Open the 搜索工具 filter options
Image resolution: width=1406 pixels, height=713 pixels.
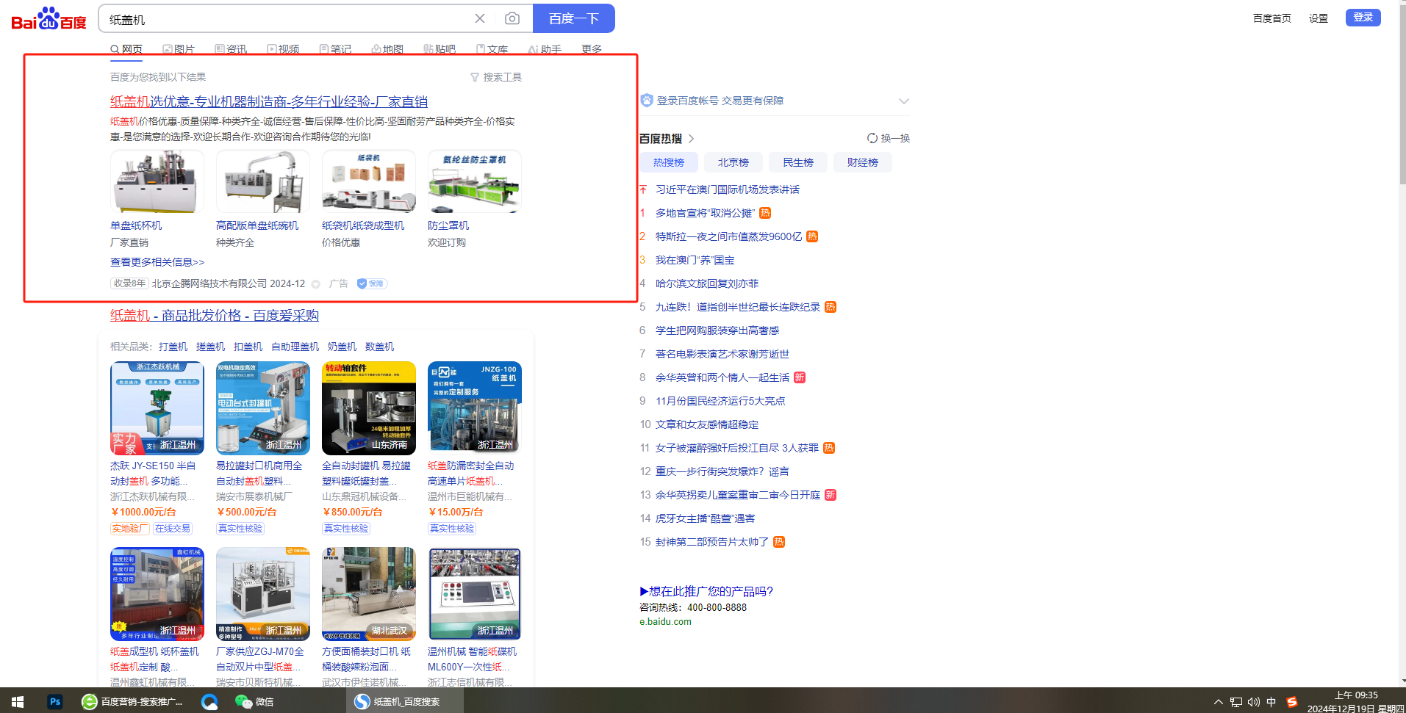coord(496,77)
